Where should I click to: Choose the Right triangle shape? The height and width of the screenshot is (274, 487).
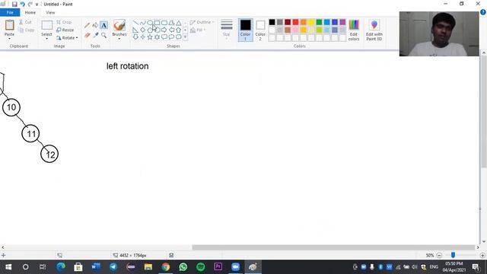point(135,30)
